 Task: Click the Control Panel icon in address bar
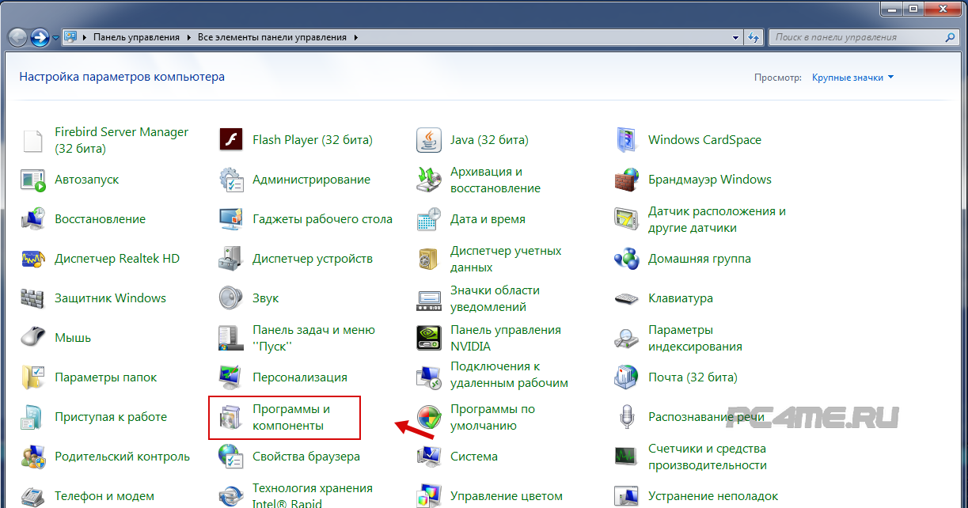tap(70, 37)
